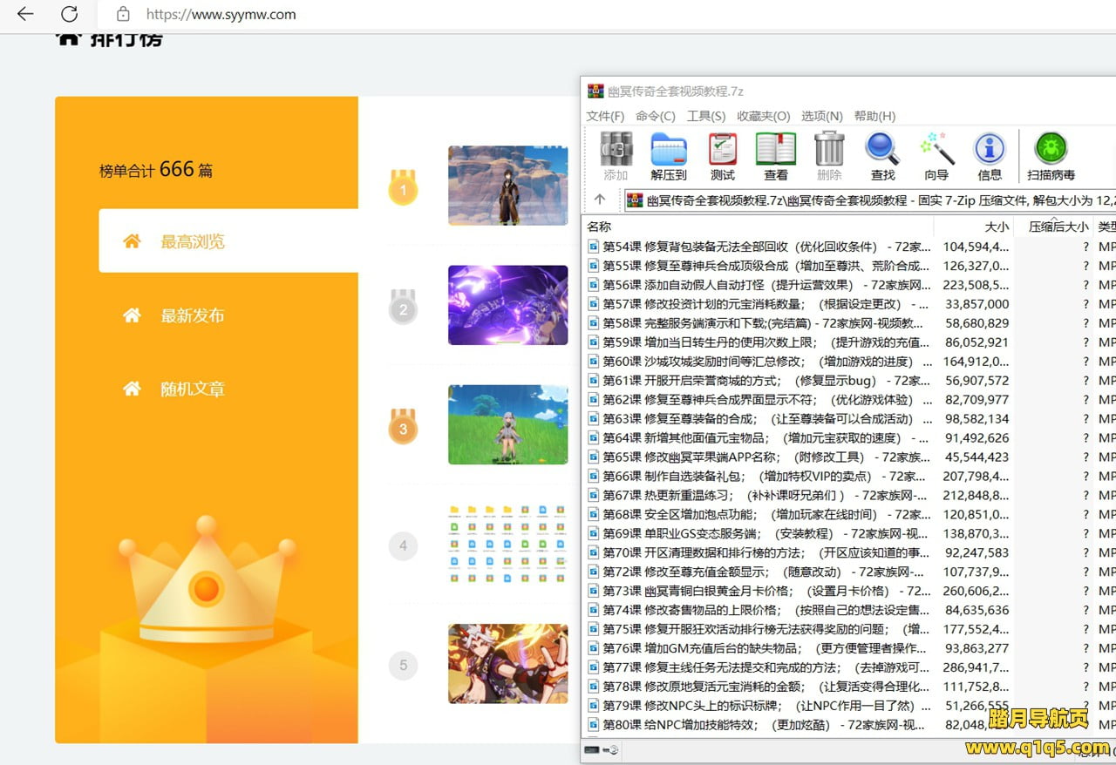
Task: Open the 工具(S) menu
Action: click(706, 116)
